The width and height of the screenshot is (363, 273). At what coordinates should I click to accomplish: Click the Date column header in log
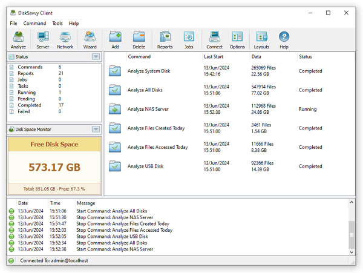(23, 203)
